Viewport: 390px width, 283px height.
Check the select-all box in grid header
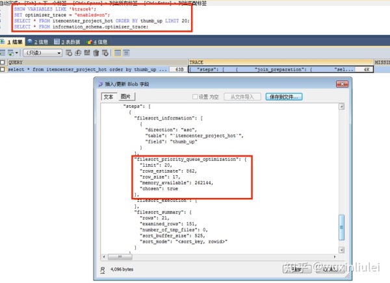3,62
